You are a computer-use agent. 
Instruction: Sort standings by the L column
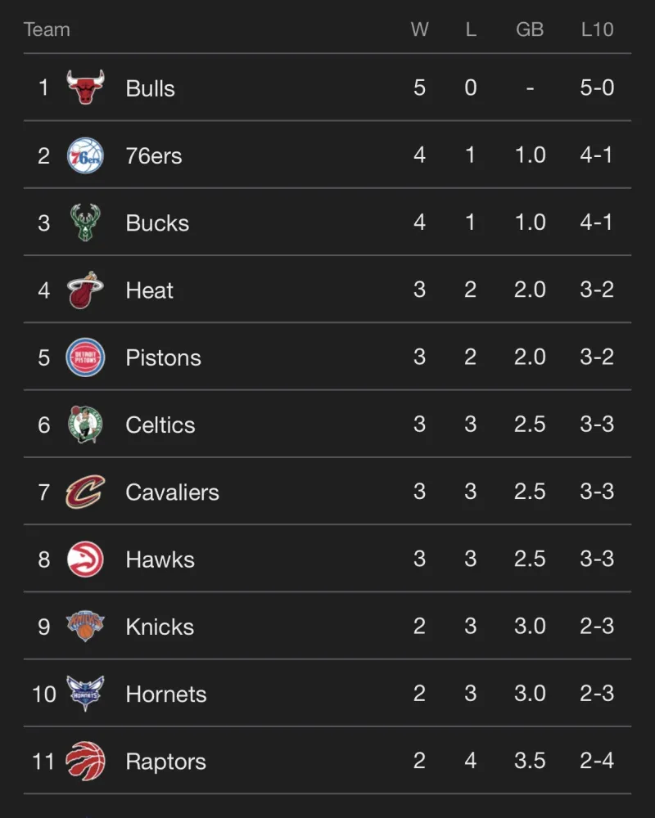click(x=471, y=29)
